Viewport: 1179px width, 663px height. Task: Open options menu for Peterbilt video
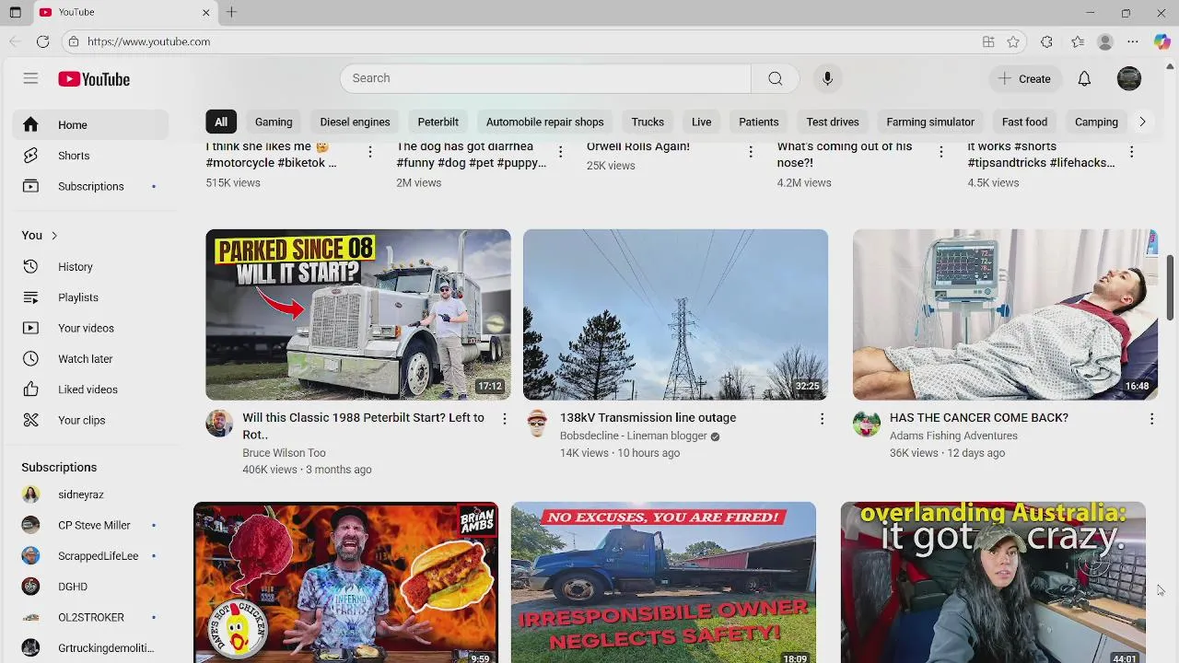[x=504, y=418]
